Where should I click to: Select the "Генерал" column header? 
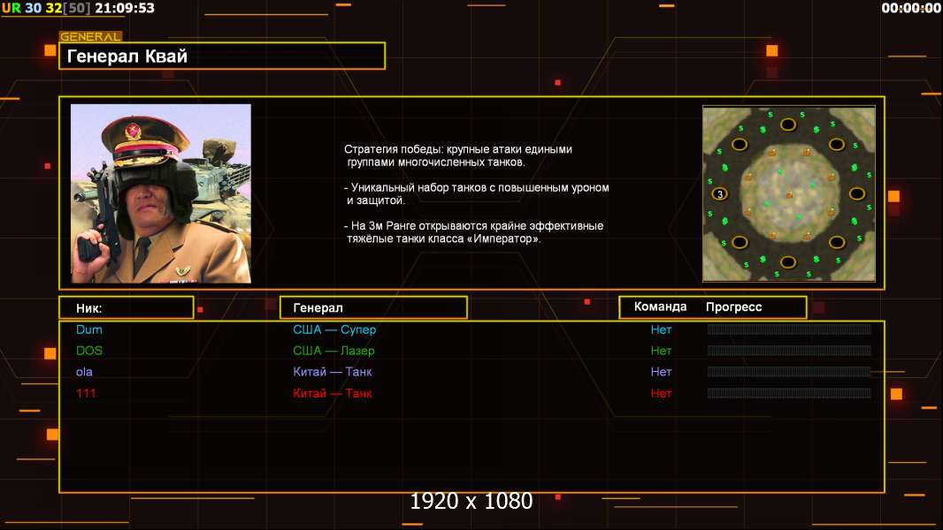coord(373,307)
